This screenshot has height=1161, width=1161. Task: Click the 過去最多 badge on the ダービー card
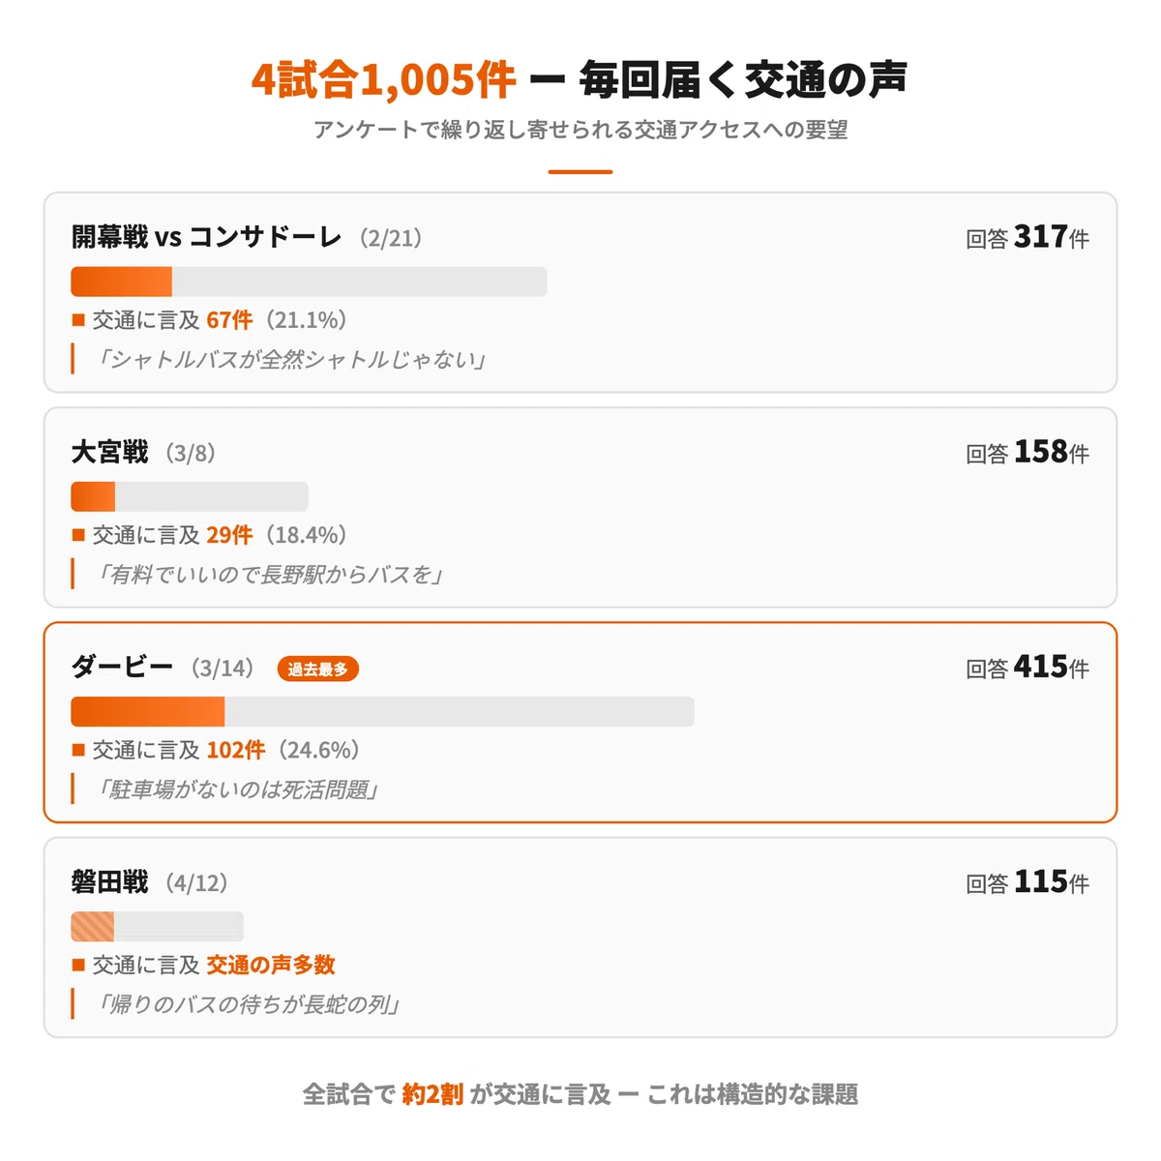click(318, 669)
